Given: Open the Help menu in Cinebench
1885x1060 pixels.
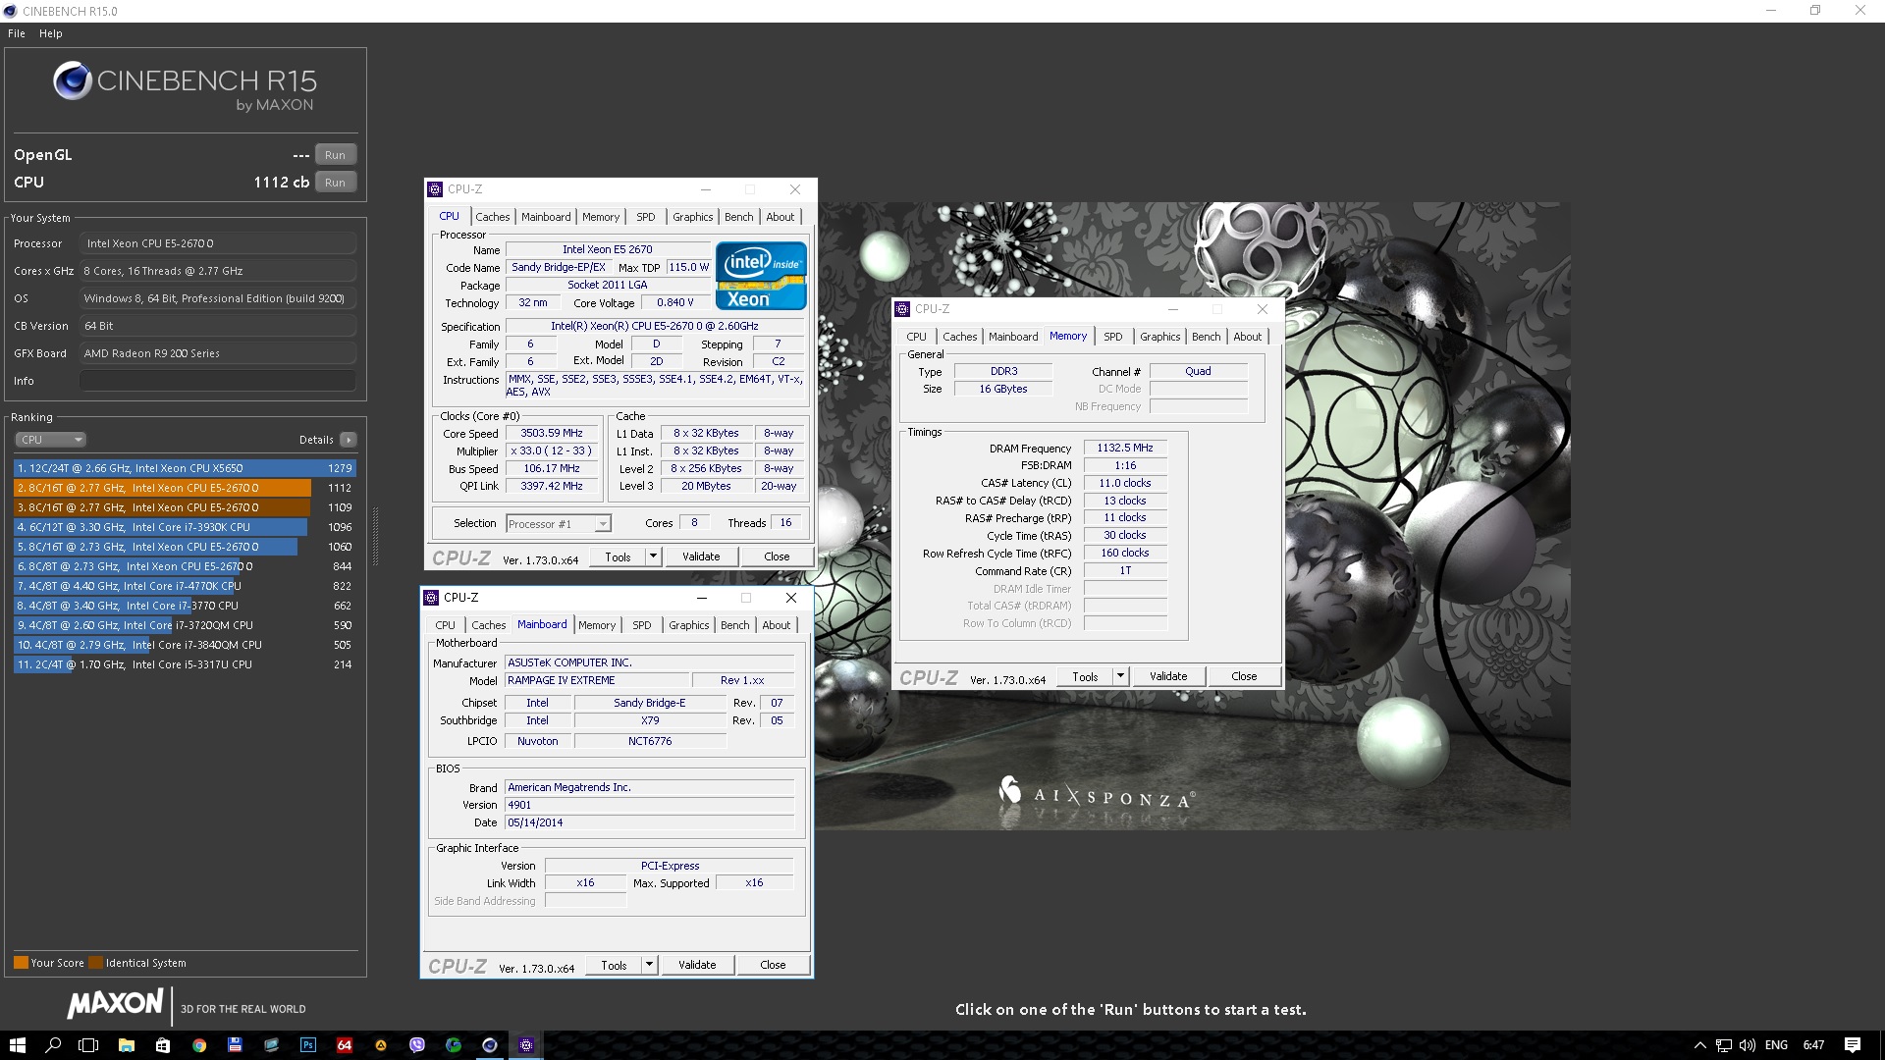Looking at the screenshot, I should click(51, 33).
